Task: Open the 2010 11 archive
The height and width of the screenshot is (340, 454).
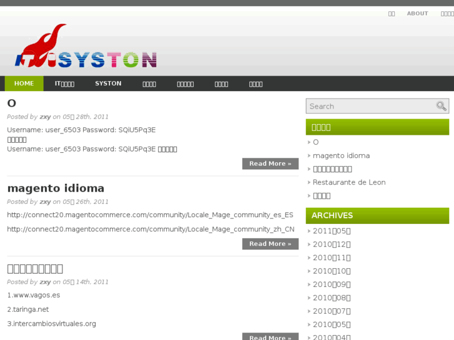Action: 332,258
